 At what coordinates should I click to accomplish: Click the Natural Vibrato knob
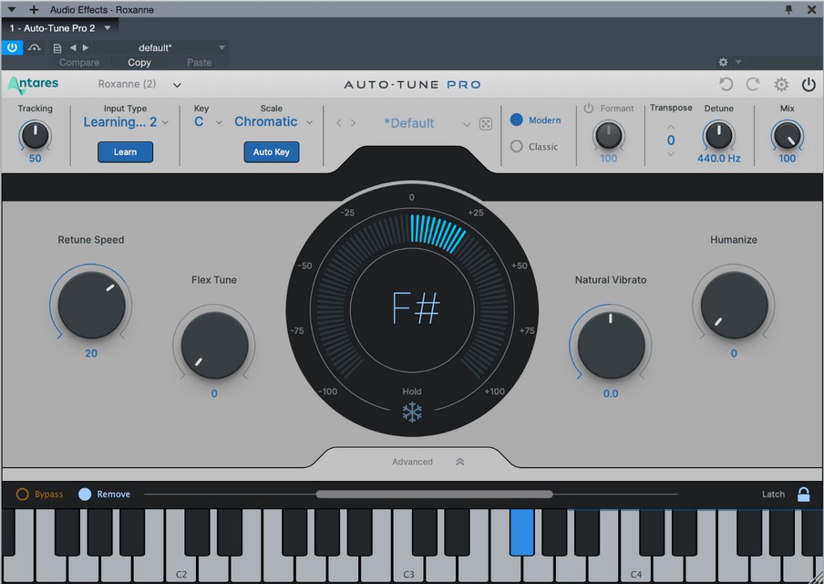[x=611, y=345]
